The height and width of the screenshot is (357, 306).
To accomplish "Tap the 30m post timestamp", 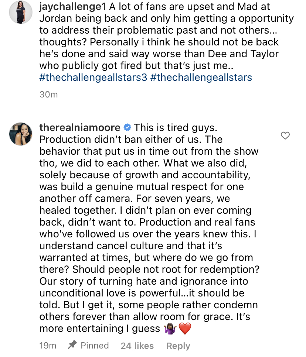I will pyautogui.click(x=48, y=95).
